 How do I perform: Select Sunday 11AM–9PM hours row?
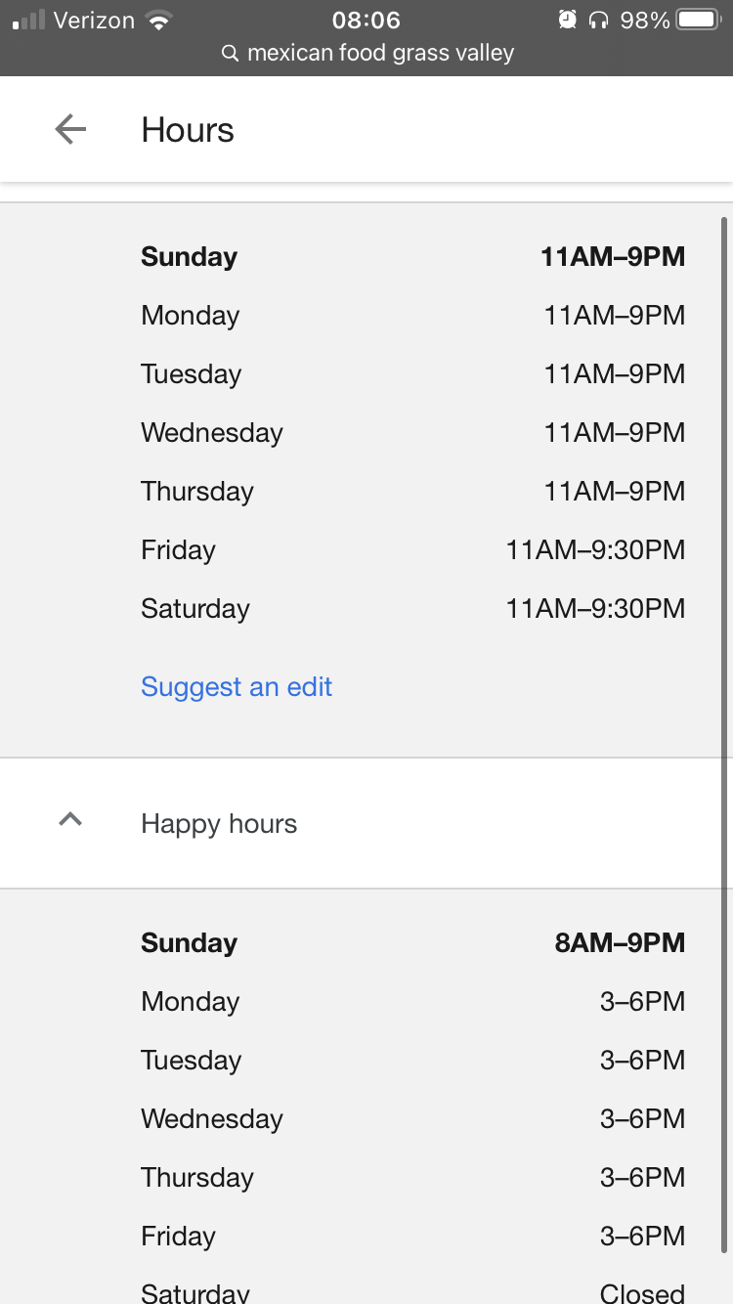[x=412, y=257]
